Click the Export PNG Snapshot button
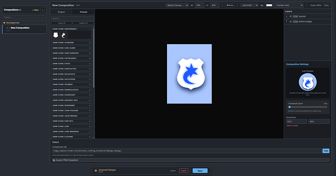 point(191,160)
